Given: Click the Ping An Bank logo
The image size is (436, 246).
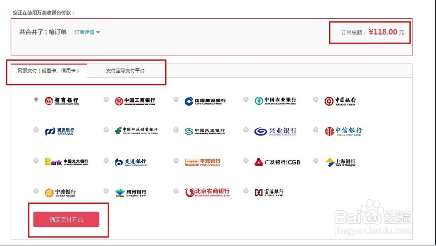Looking at the screenshot, I should pos(203,162).
